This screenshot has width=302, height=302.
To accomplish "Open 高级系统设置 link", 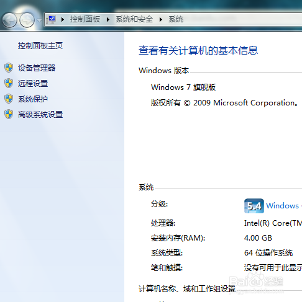I will pos(40,114).
